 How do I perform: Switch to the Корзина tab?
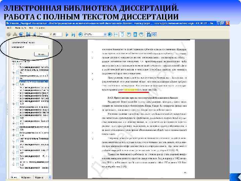pyautogui.click(x=39, y=177)
